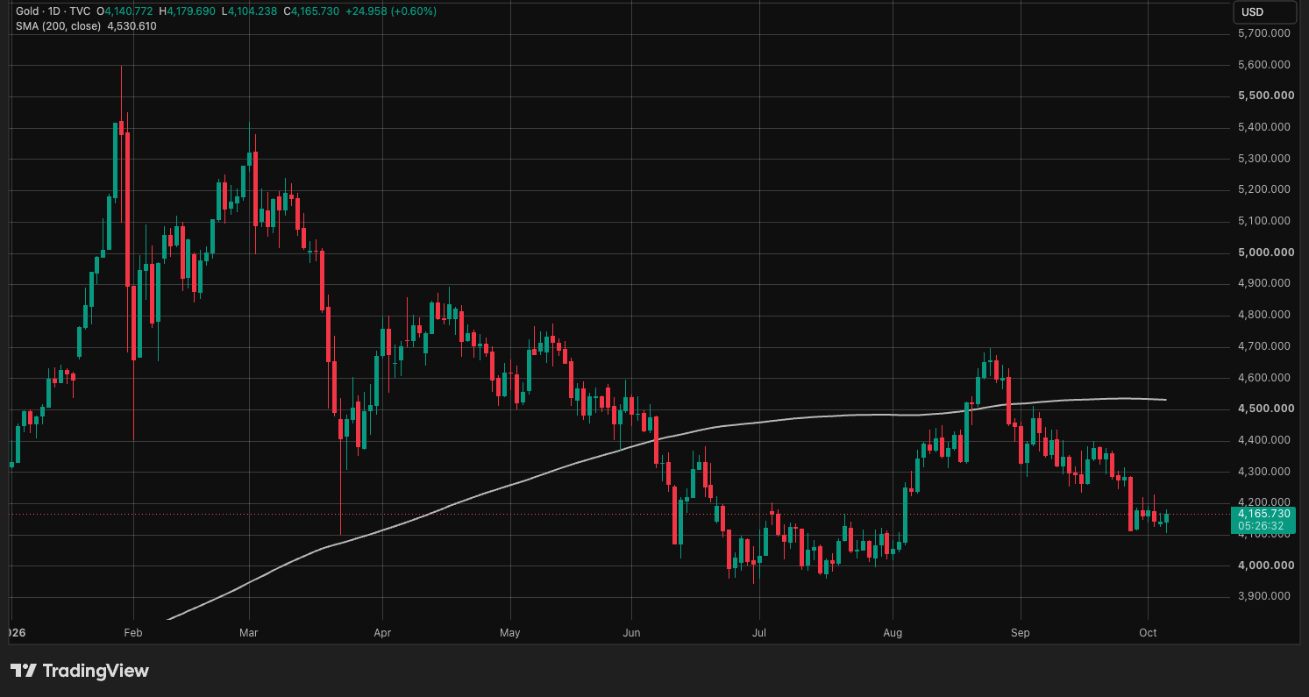The image size is (1309, 697).
Task: Click the Sep label on time axis
Action: point(1021,631)
